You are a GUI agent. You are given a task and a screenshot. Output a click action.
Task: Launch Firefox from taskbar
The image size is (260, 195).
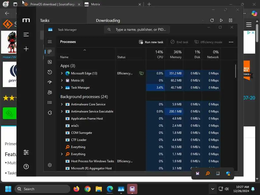(76, 189)
